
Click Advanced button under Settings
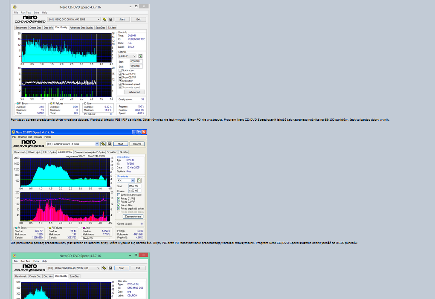134,92
